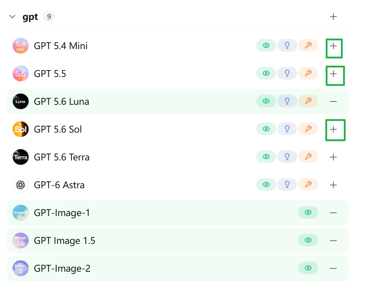Click tools wrench badge on GPT 5.6 Luna
The height and width of the screenshot is (293, 366).
pos(308,101)
